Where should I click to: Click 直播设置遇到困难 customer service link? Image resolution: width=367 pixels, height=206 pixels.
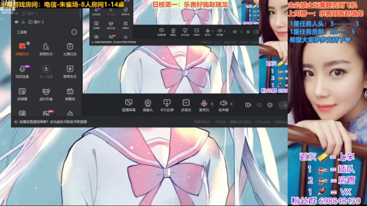pos(53,122)
